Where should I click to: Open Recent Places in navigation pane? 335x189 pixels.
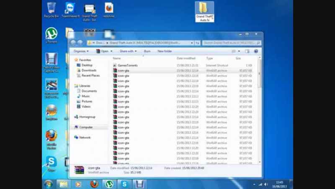coord(88,75)
